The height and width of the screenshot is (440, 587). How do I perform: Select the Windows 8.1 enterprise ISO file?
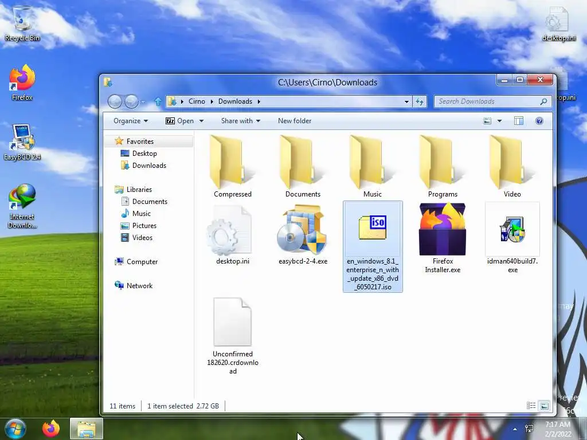[x=373, y=246]
